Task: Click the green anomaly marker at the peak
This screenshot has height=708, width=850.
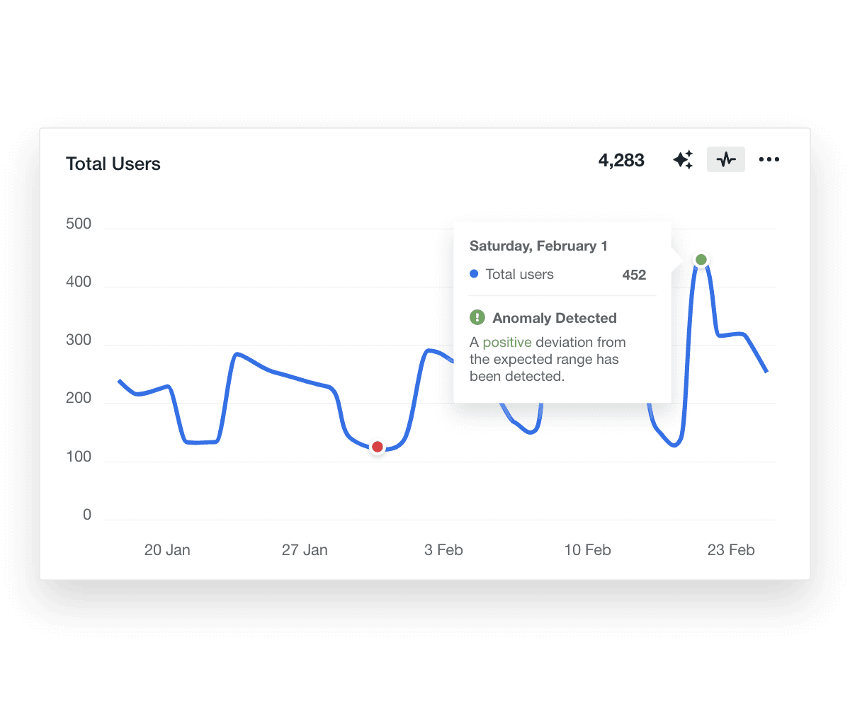Action: (x=701, y=260)
